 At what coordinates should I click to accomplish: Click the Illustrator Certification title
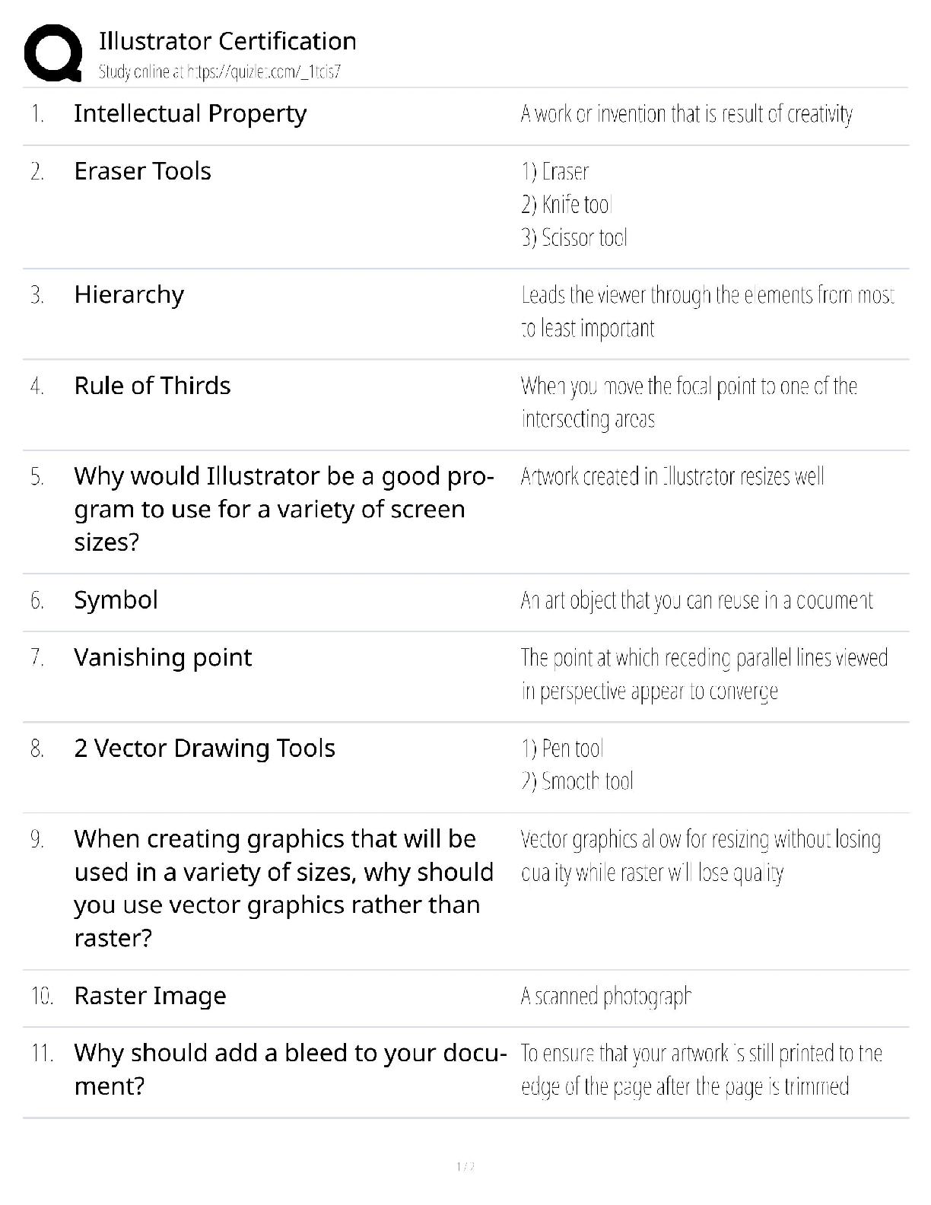tap(227, 41)
